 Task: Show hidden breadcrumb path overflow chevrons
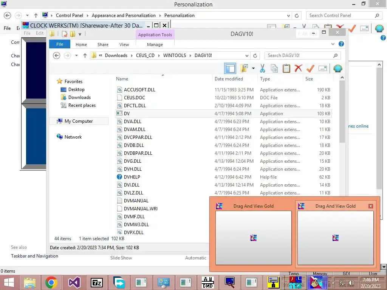click(101, 56)
